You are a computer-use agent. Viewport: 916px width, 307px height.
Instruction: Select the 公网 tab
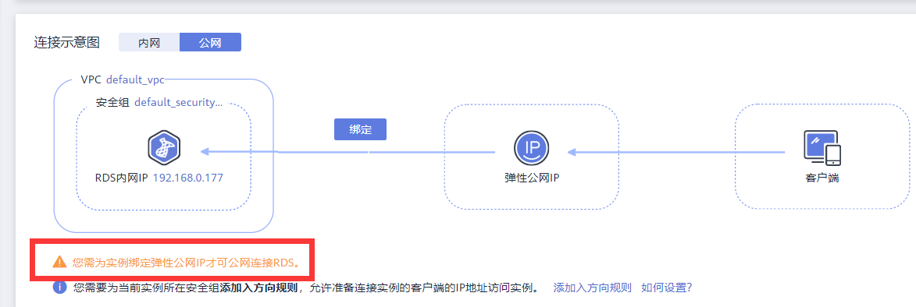coord(210,43)
